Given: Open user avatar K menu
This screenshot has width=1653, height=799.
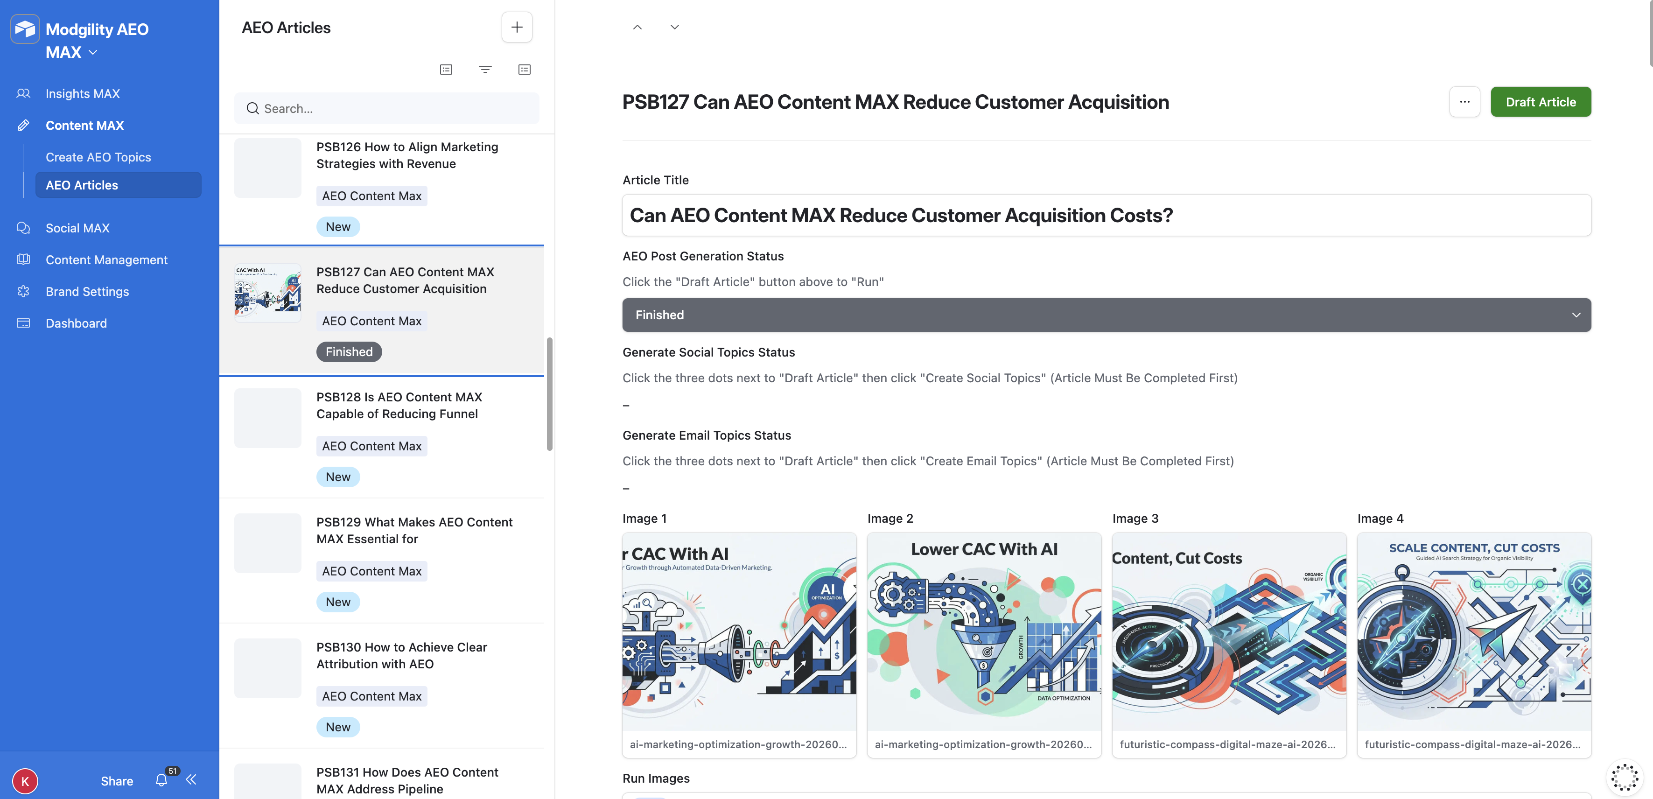Looking at the screenshot, I should coord(25,781).
